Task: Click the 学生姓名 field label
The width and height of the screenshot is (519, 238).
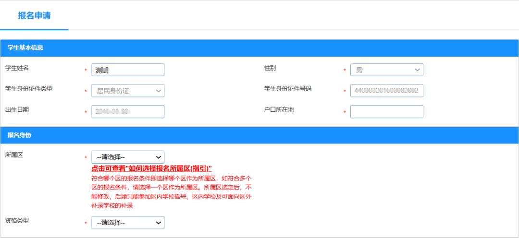Action: coord(17,68)
